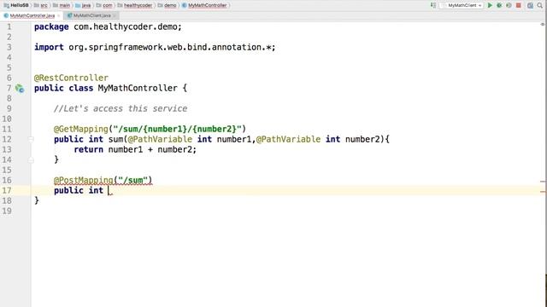This screenshot has height=307, width=547.
Task: Click the MyMathController class name in code
Action: (x=138, y=88)
